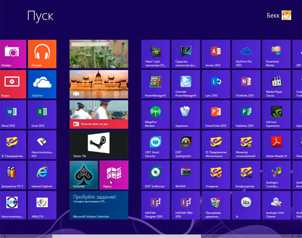Launch Excel 2013
Image resolution: width=302 pixels, height=238 pixels.
(x=42, y=114)
